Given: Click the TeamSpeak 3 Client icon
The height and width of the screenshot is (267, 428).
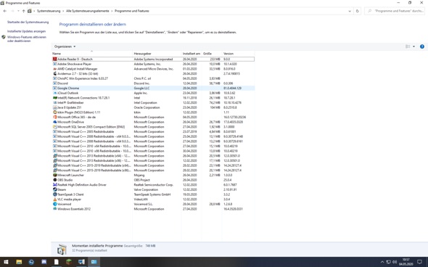Looking at the screenshot, I should [x=54, y=194].
